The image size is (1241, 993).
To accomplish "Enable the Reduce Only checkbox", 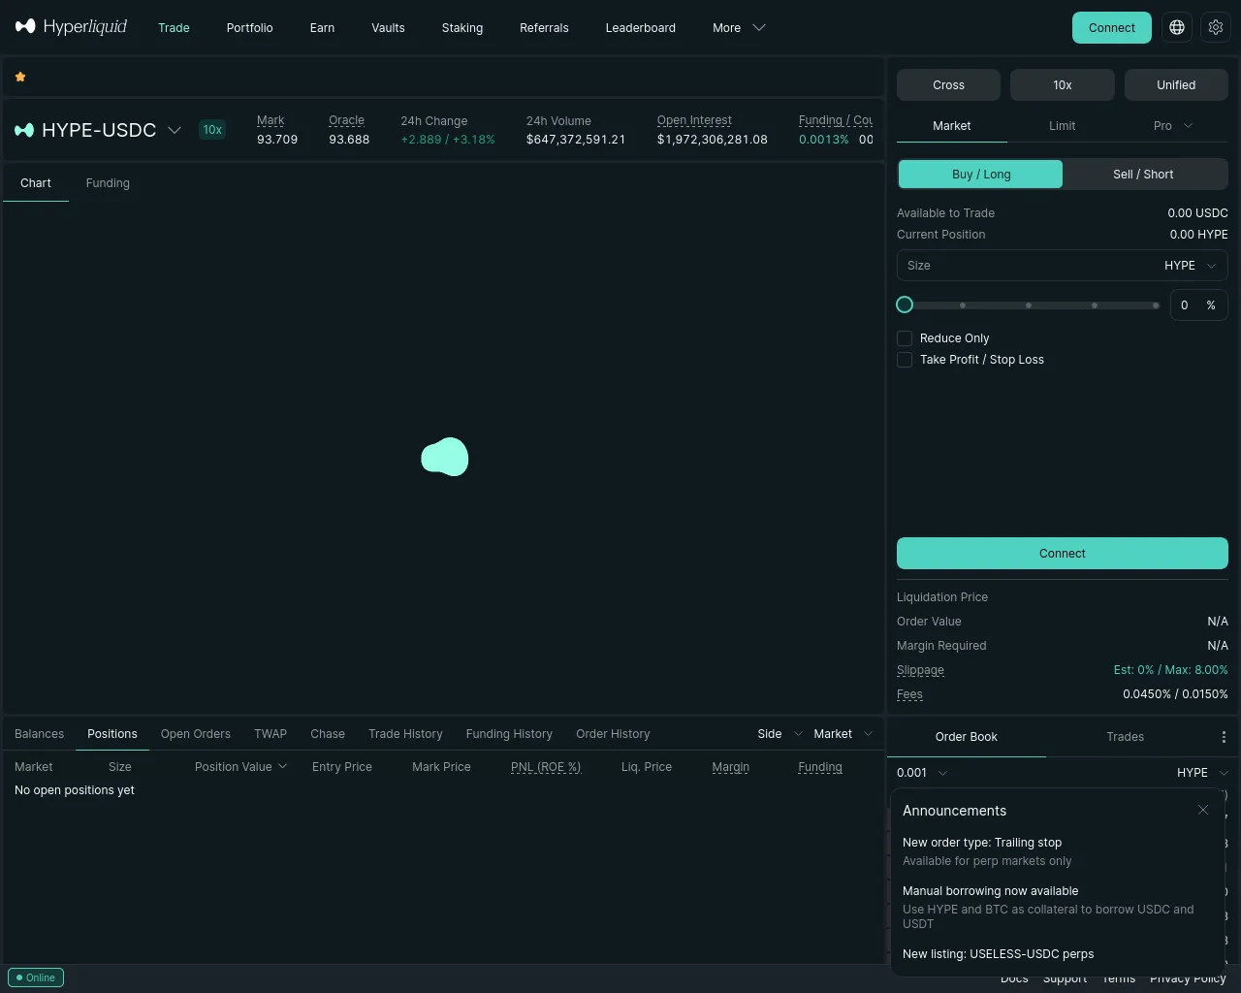I will [x=905, y=338].
